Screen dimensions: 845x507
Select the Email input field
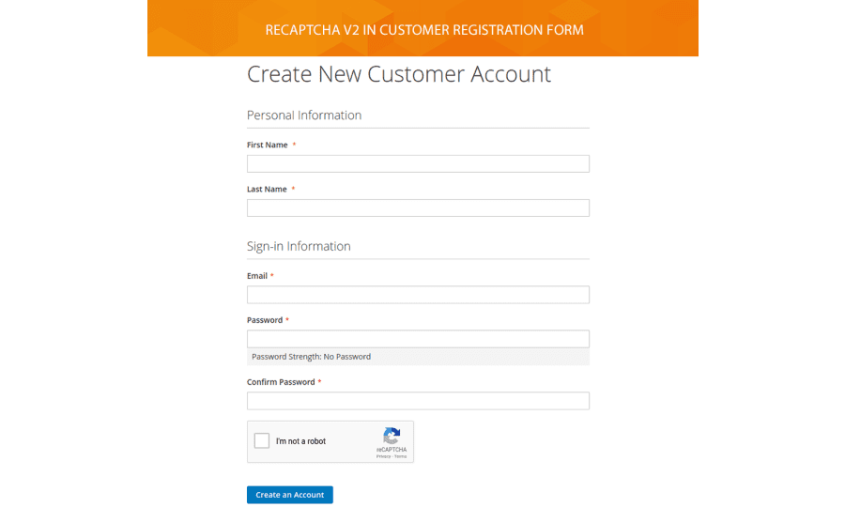tap(418, 295)
